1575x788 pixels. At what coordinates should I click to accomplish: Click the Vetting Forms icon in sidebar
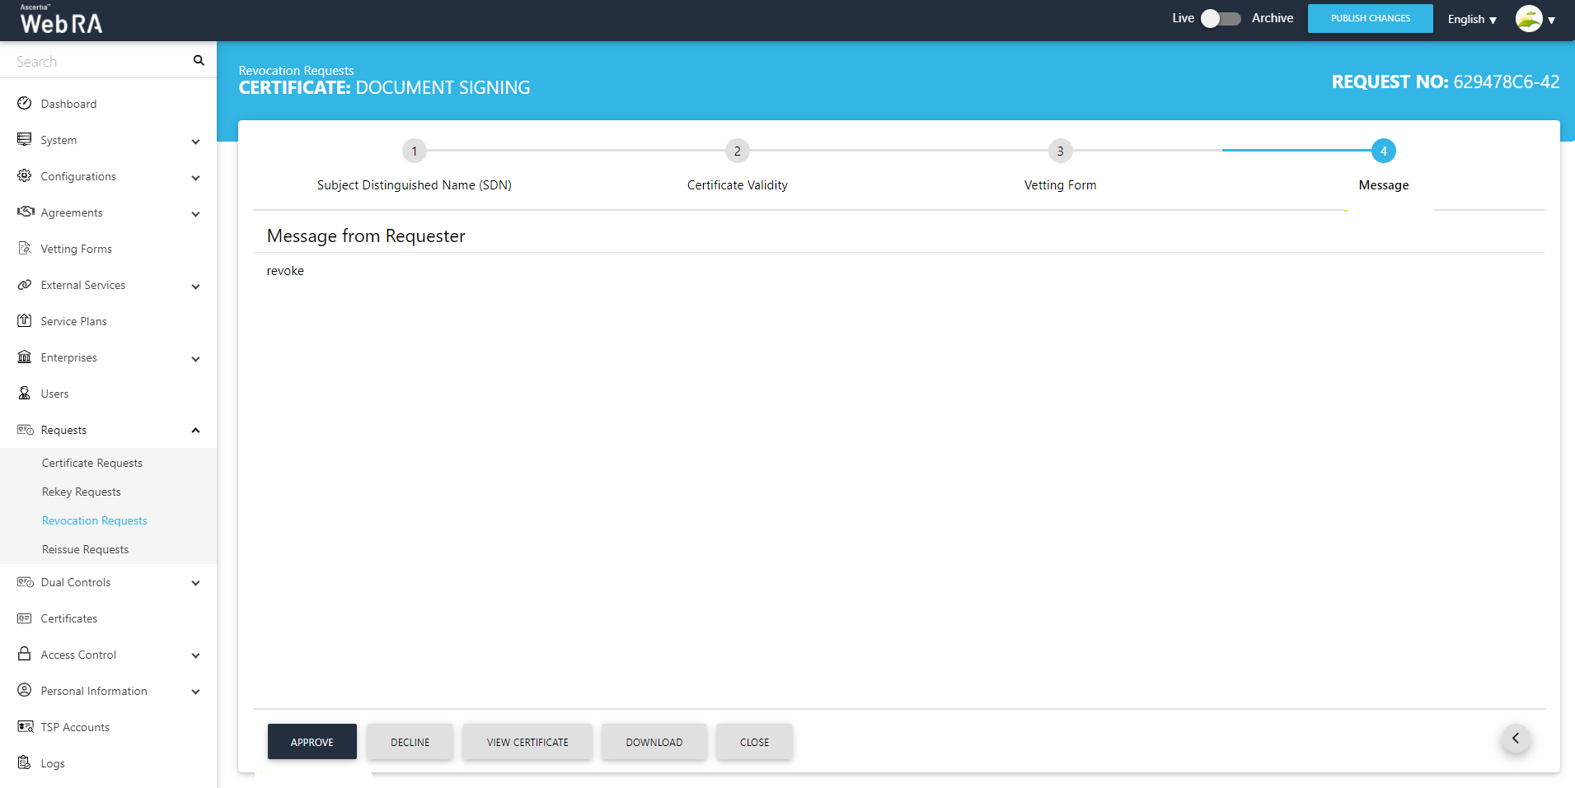(25, 249)
